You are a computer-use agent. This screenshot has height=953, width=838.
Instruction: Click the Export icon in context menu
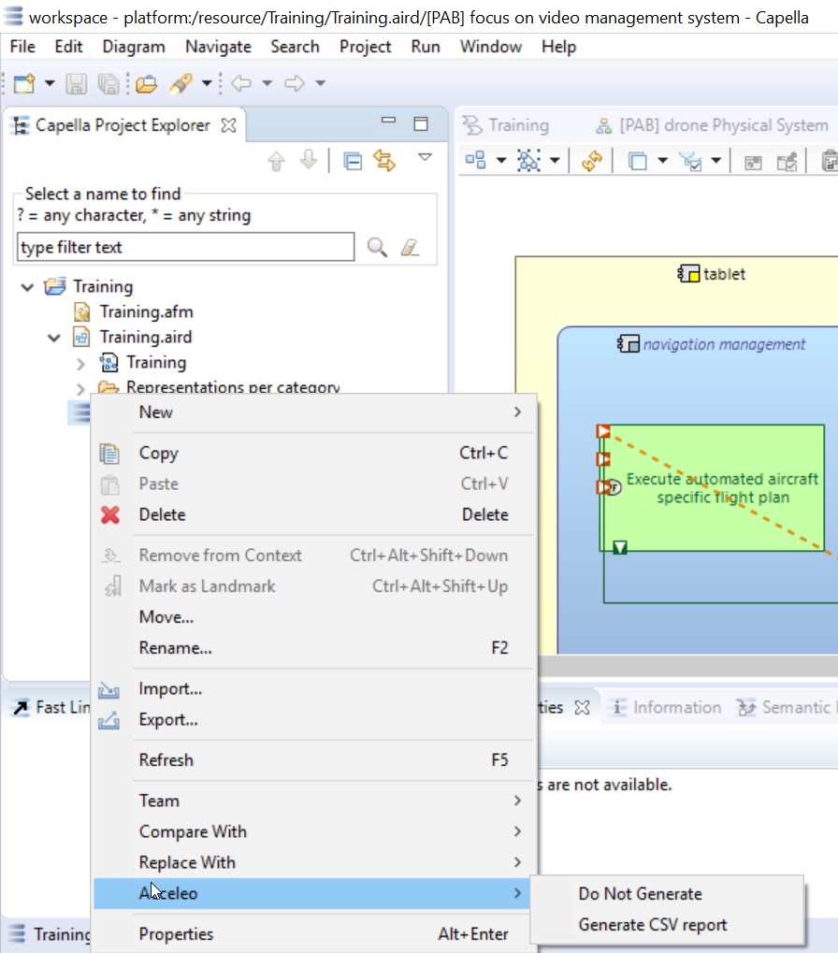108,720
